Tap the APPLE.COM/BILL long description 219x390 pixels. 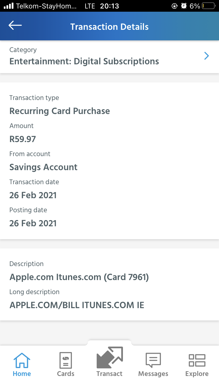pos(77,305)
